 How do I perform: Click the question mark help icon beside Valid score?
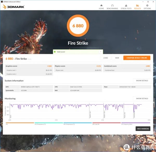coord(101,52)
